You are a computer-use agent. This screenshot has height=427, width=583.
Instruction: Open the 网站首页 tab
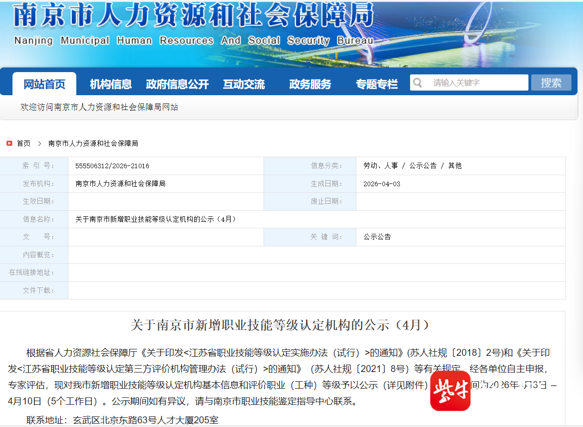point(44,84)
